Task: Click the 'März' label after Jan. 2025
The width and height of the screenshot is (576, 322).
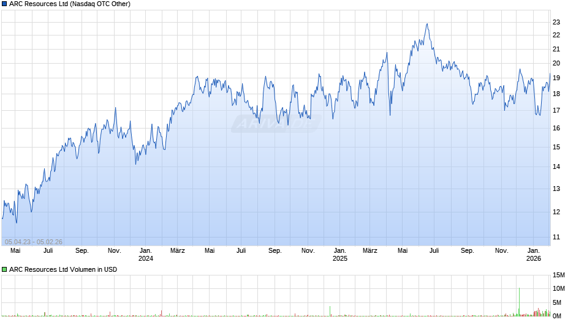Action: (x=370, y=250)
